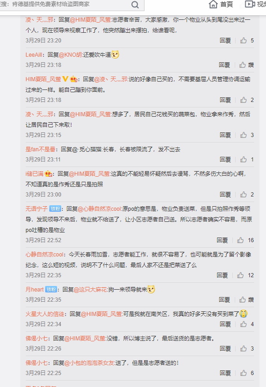Screen dimensions: 266x387
Task: Open @这只大麻花 mention link
Action: point(90,290)
